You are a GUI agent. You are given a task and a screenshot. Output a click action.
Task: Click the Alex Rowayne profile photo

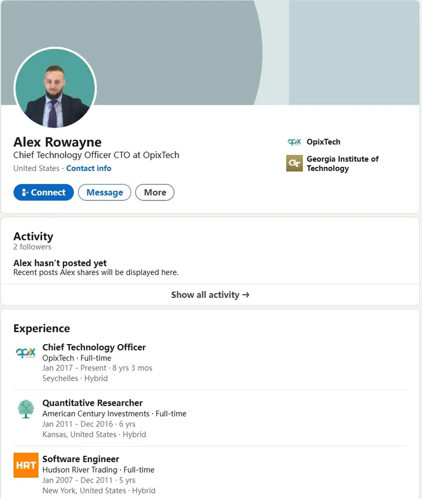tap(55, 89)
